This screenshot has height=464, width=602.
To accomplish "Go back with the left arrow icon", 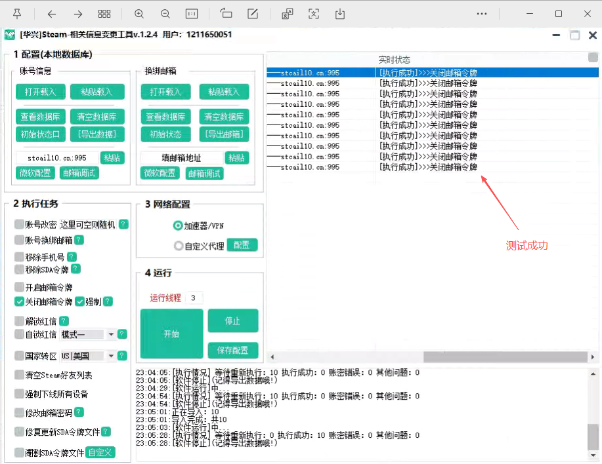I will 52,14.
